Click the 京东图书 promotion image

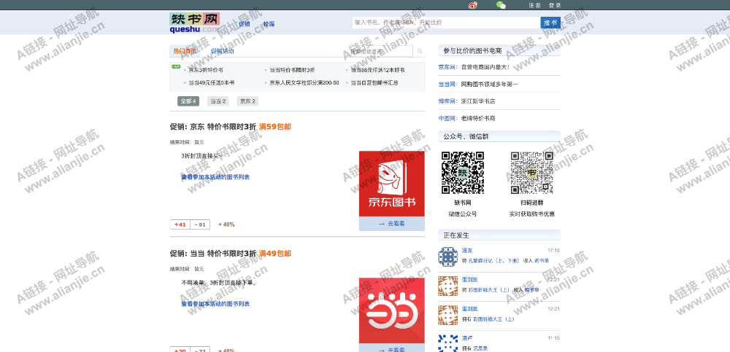[x=391, y=184]
